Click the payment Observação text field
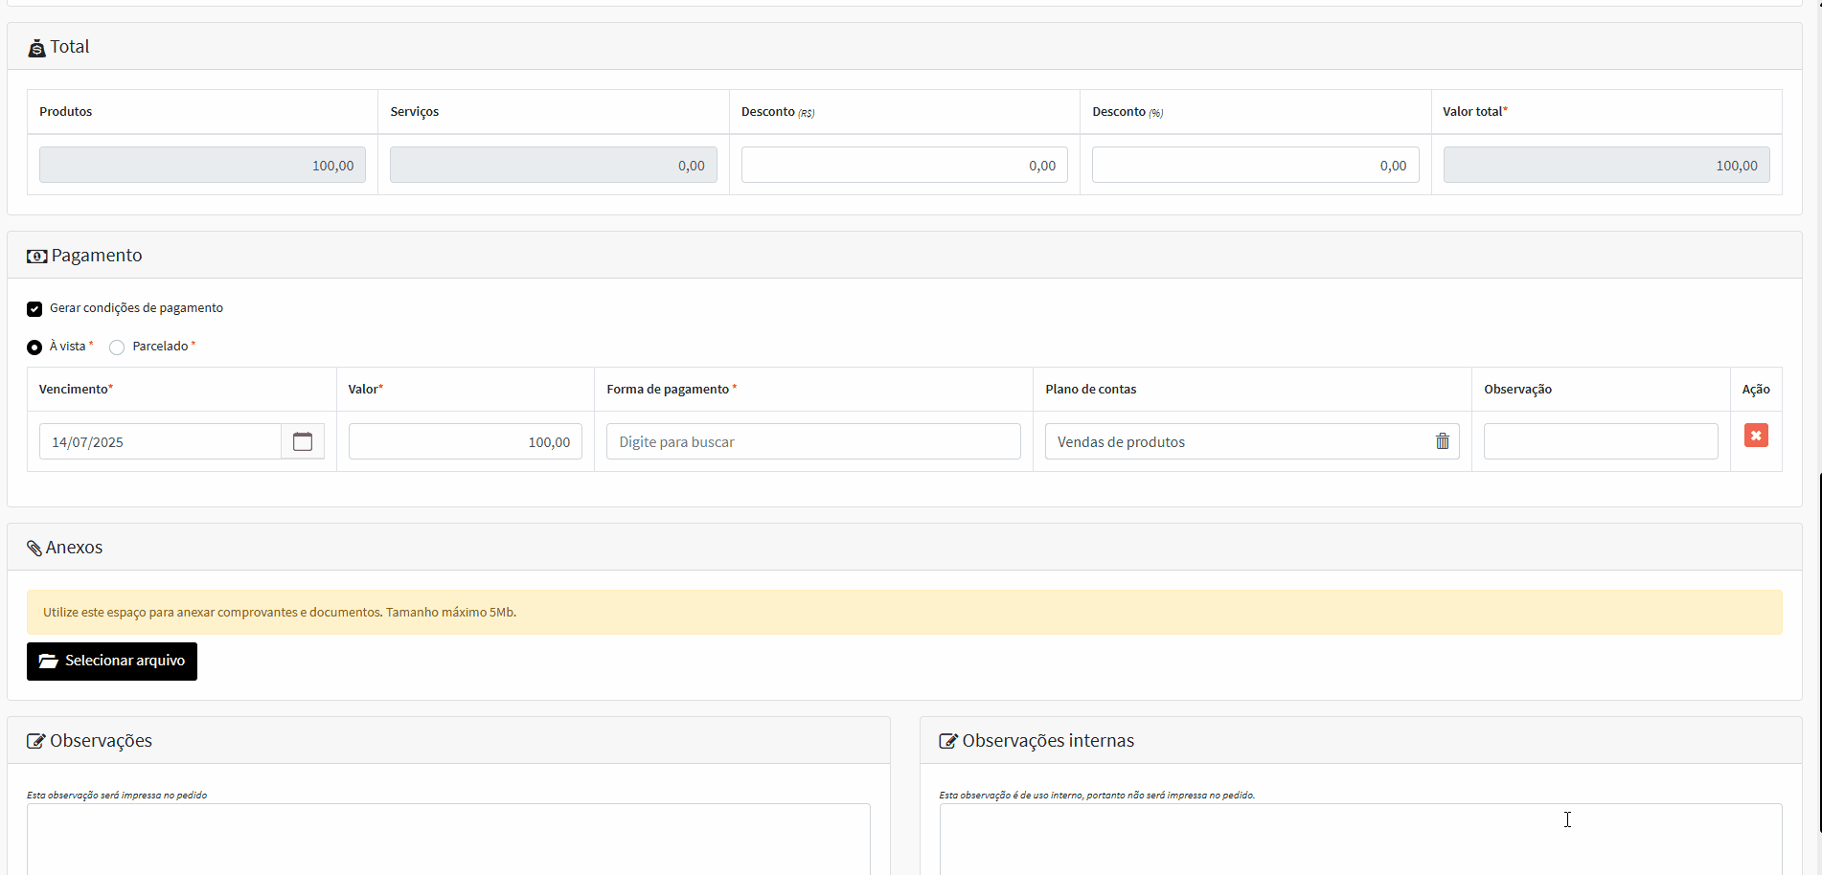 1600,441
